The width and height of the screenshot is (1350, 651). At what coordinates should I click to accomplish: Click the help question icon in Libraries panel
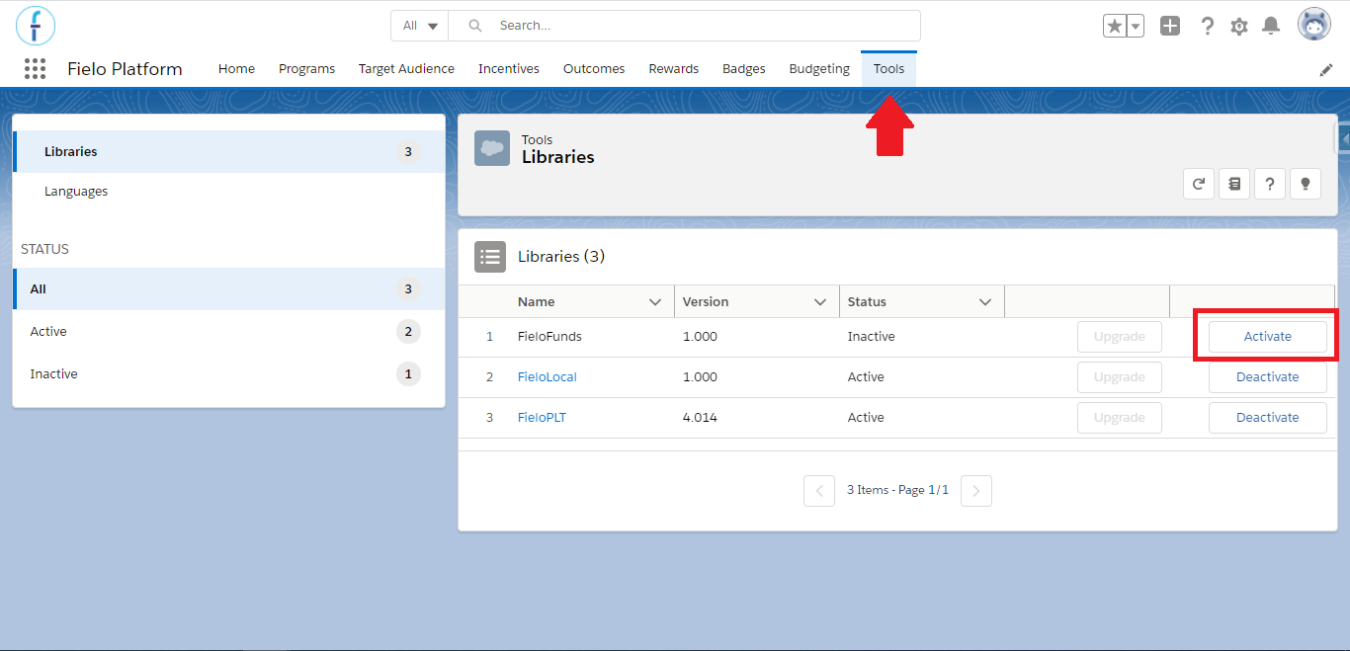pyautogui.click(x=1270, y=183)
